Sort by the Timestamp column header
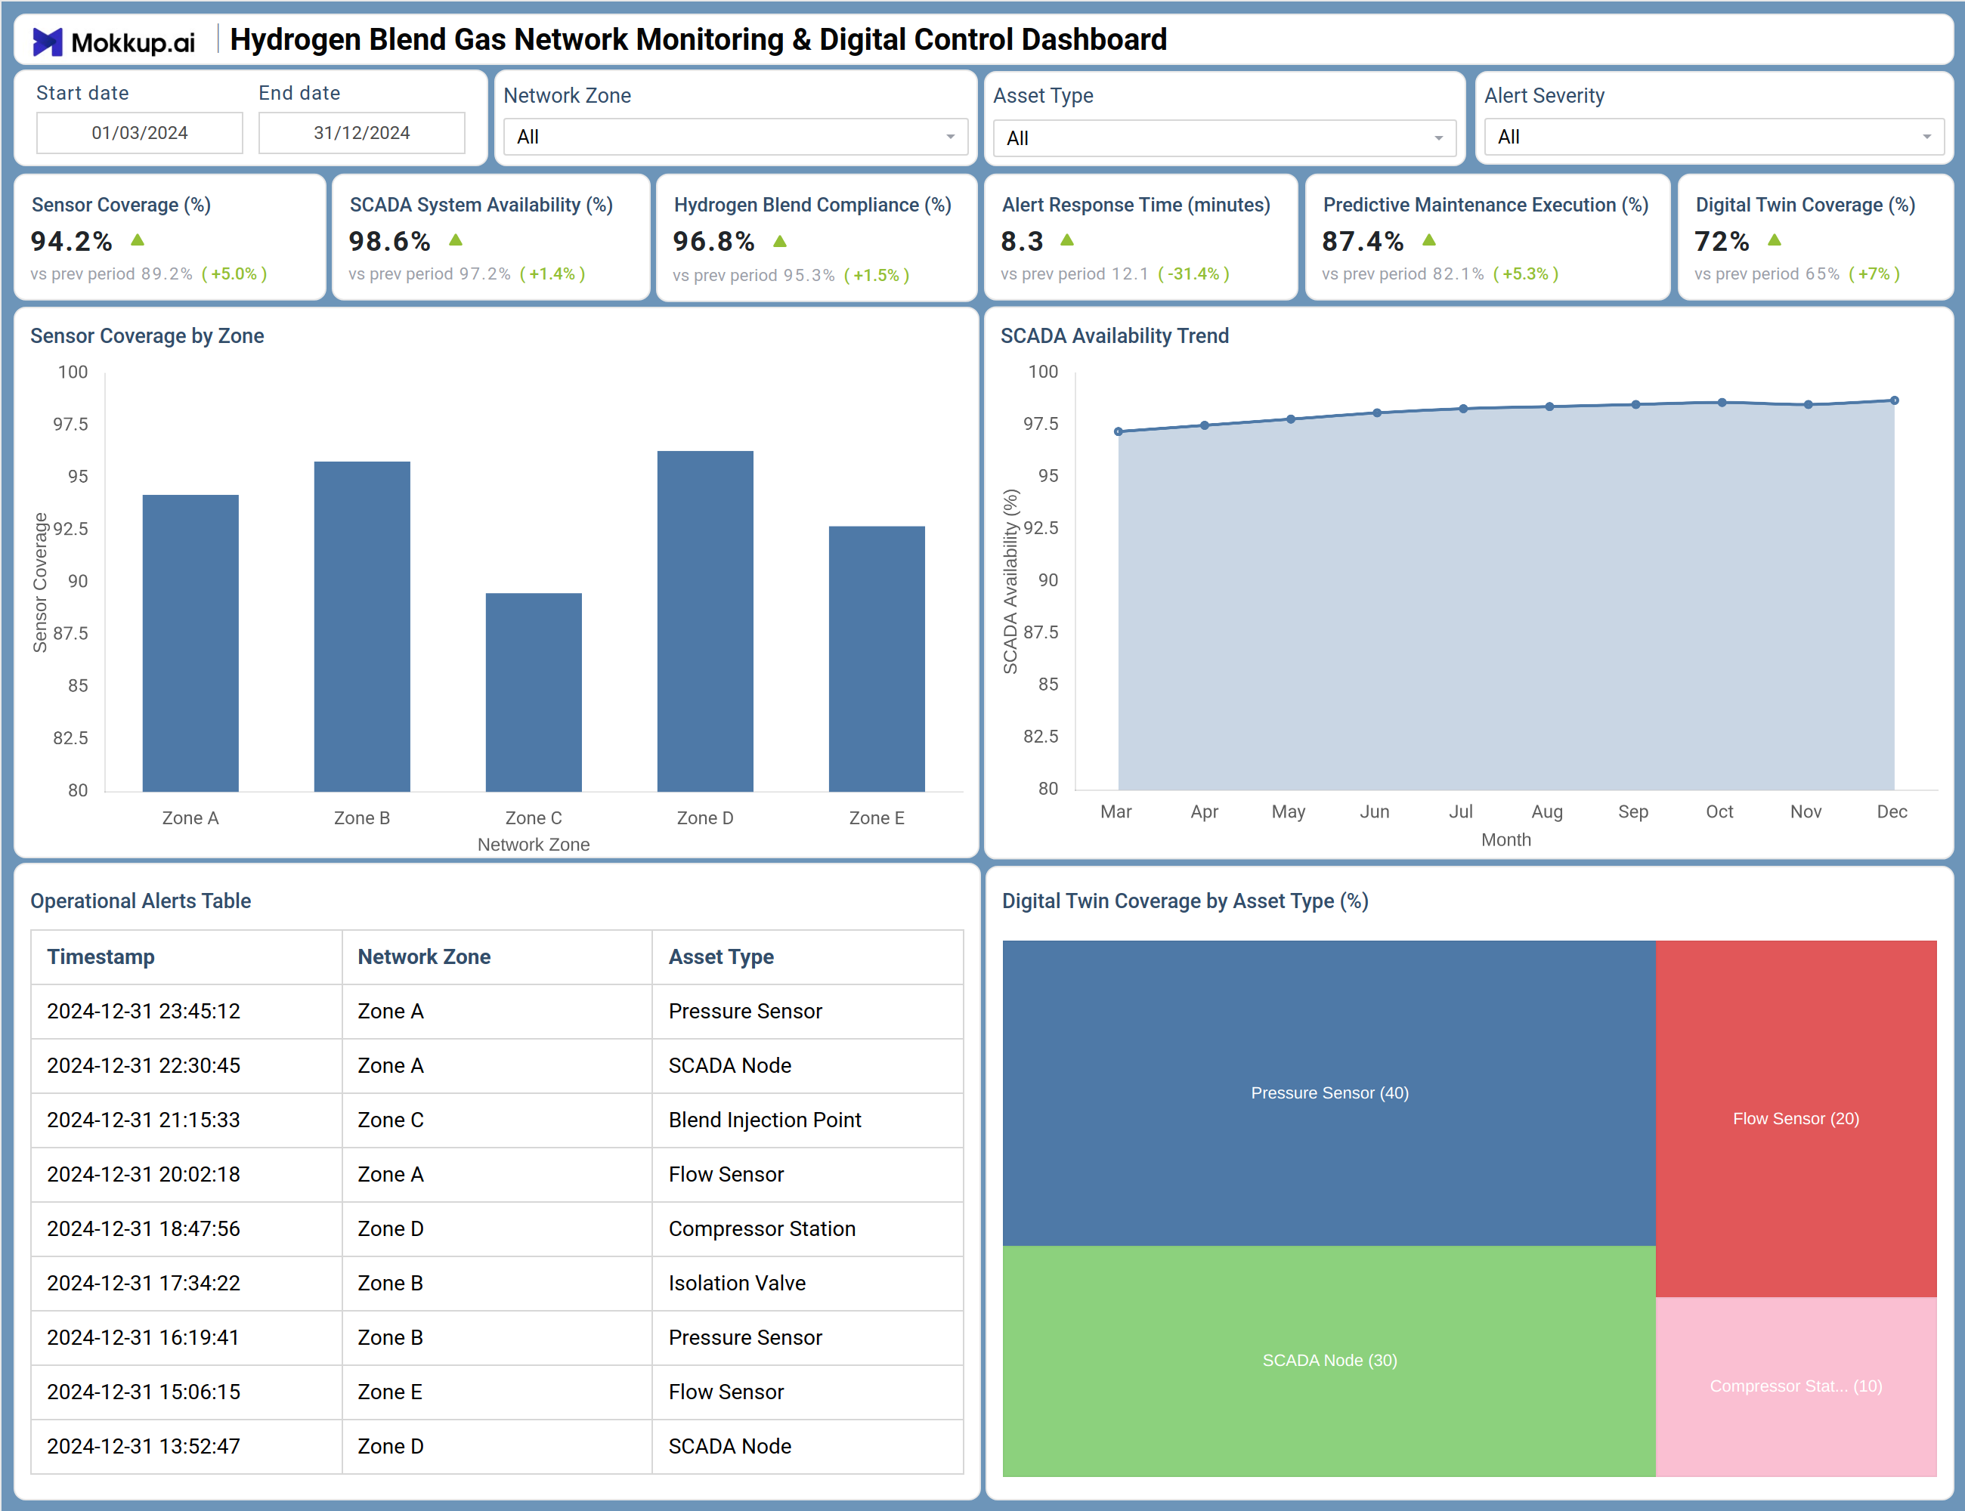This screenshot has height=1511, width=1965. [186, 957]
